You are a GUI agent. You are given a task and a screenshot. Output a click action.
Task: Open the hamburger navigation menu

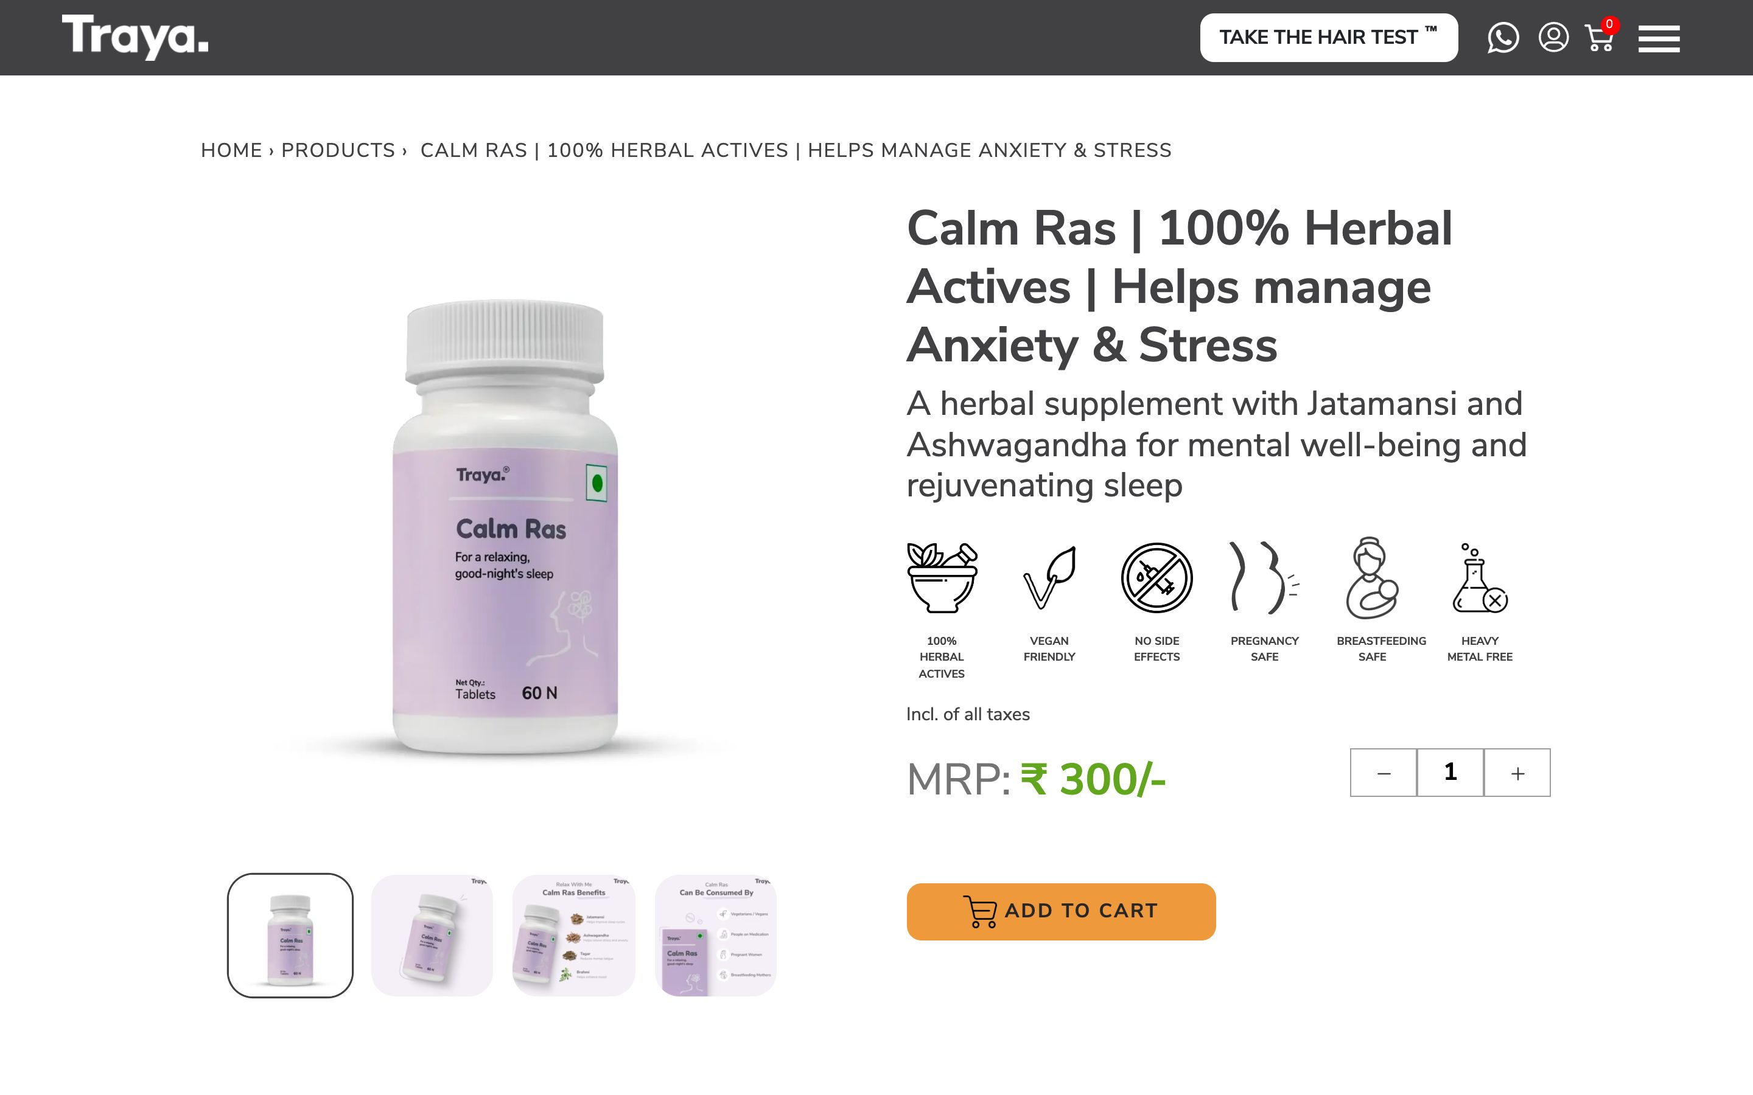pyautogui.click(x=1659, y=38)
